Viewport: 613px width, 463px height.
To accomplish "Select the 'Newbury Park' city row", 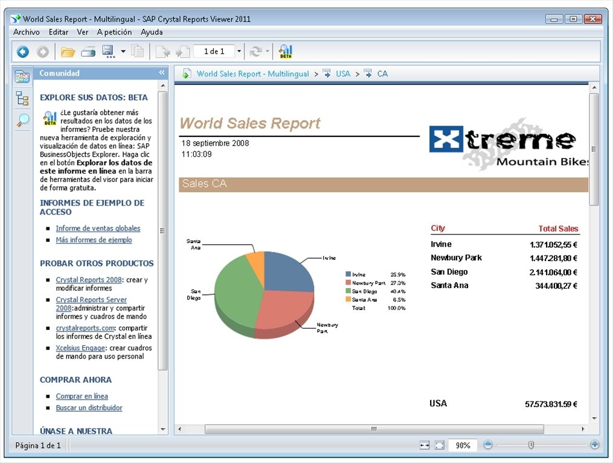I will point(504,258).
